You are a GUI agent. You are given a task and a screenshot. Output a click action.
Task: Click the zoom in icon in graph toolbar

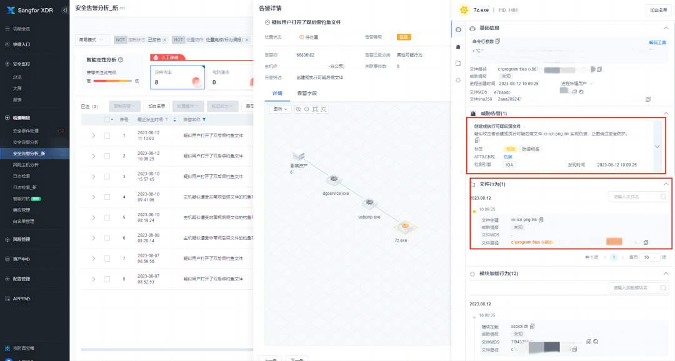coord(298,109)
